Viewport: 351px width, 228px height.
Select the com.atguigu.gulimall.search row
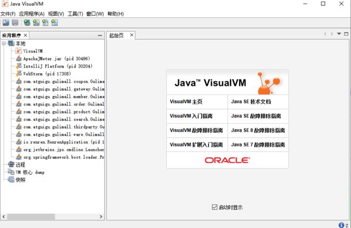[60, 119]
